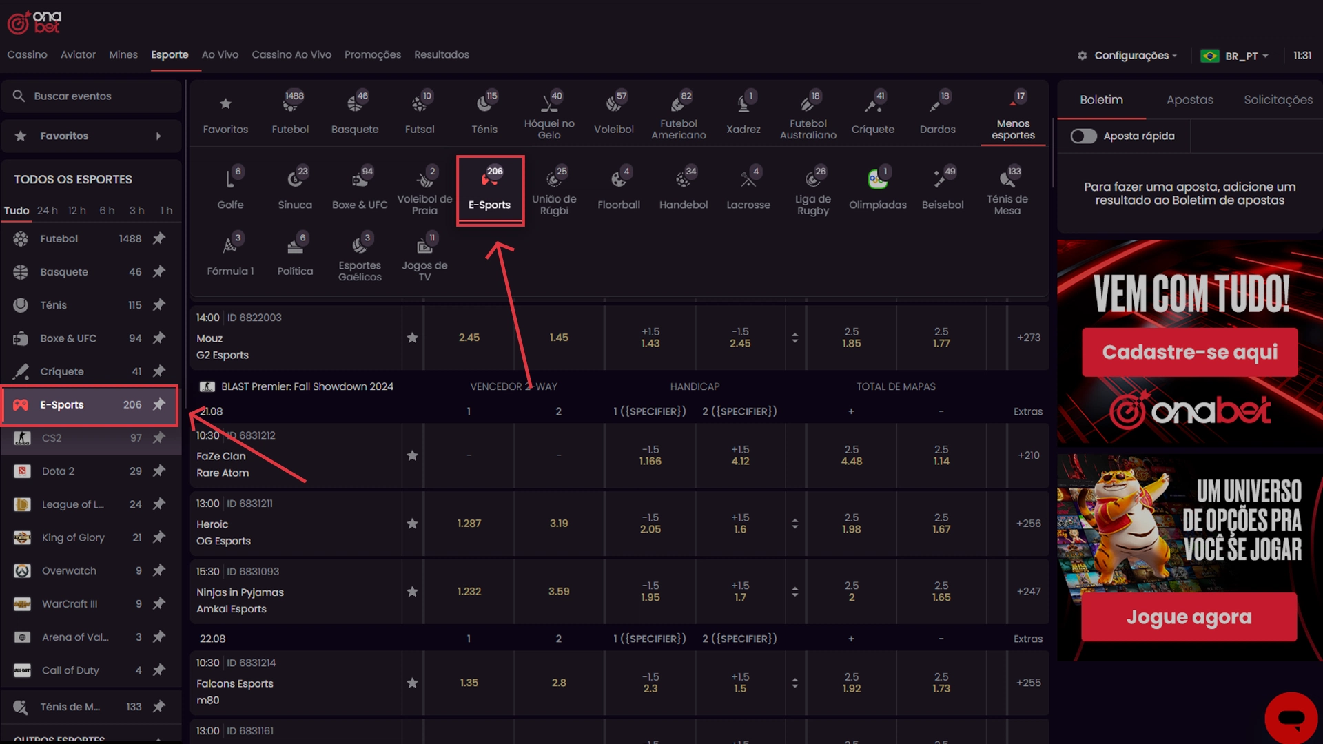Select the Handebol sport icon
This screenshot has height=744, width=1323.
[x=684, y=189]
